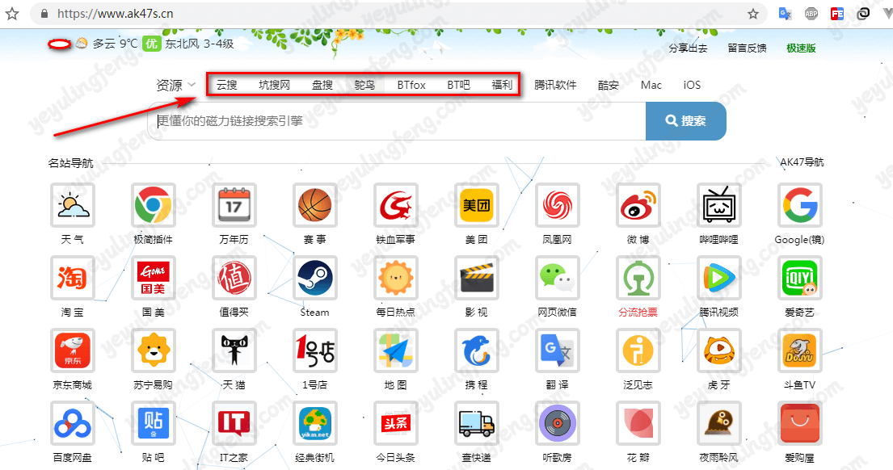Image resolution: width=893 pixels, height=470 pixels.
Task: Open the 极简插件 Chrome icon
Action: click(154, 205)
